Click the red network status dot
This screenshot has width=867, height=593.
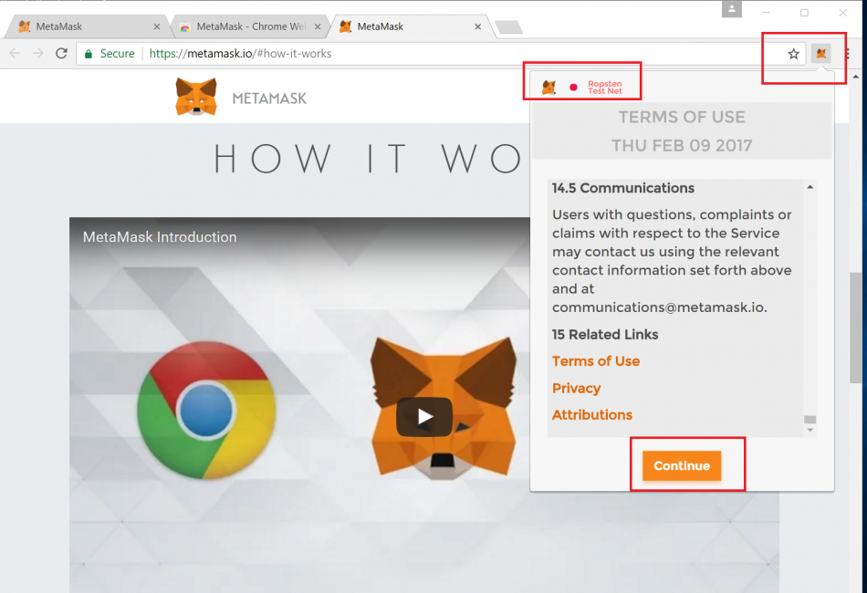tap(573, 88)
